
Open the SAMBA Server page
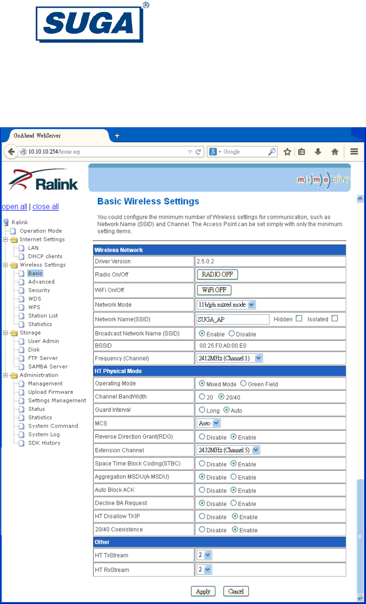pos(48,367)
